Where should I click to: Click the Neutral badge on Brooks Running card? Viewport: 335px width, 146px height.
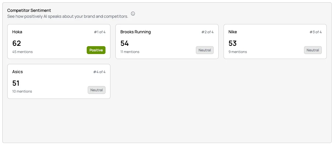[205, 50]
